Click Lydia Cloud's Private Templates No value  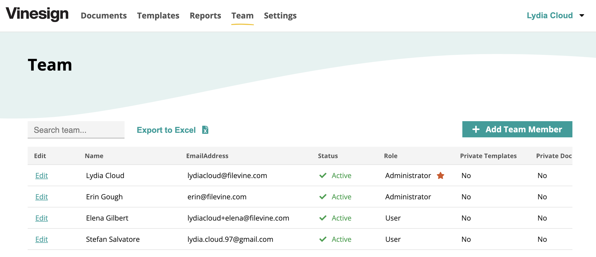[466, 176]
